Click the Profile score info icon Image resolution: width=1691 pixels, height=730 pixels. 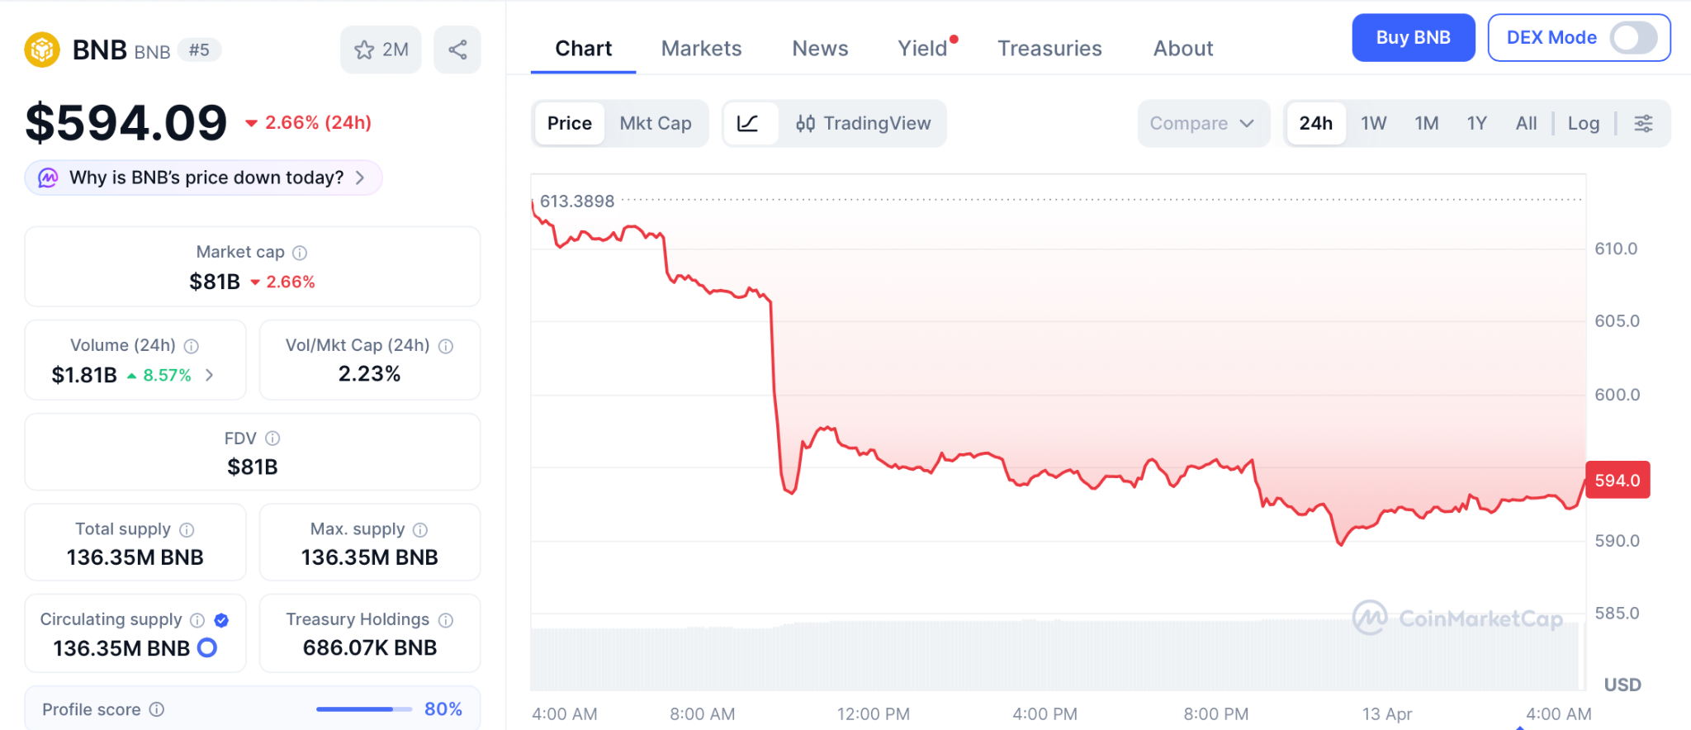[157, 709]
